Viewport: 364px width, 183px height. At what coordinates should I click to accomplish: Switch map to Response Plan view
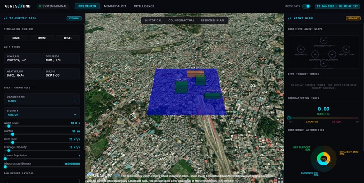pyautogui.click(x=212, y=20)
